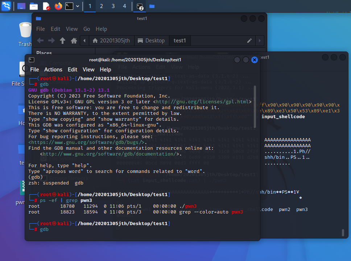Image resolution: width=351 pixels, height=261 pixels.
Task: Launch Firefox from the top panel
Action: point(58,6)
